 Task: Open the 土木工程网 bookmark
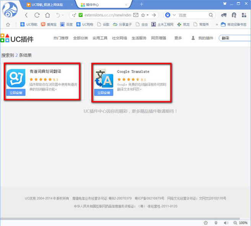[x=162, y=24]
